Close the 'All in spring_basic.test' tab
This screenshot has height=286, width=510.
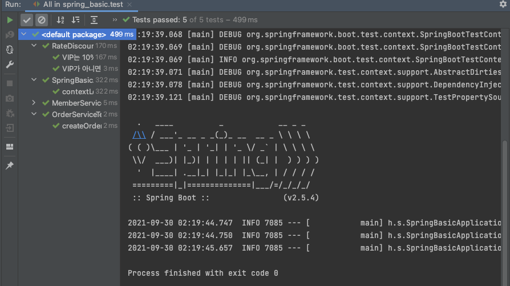click(129, 5)
